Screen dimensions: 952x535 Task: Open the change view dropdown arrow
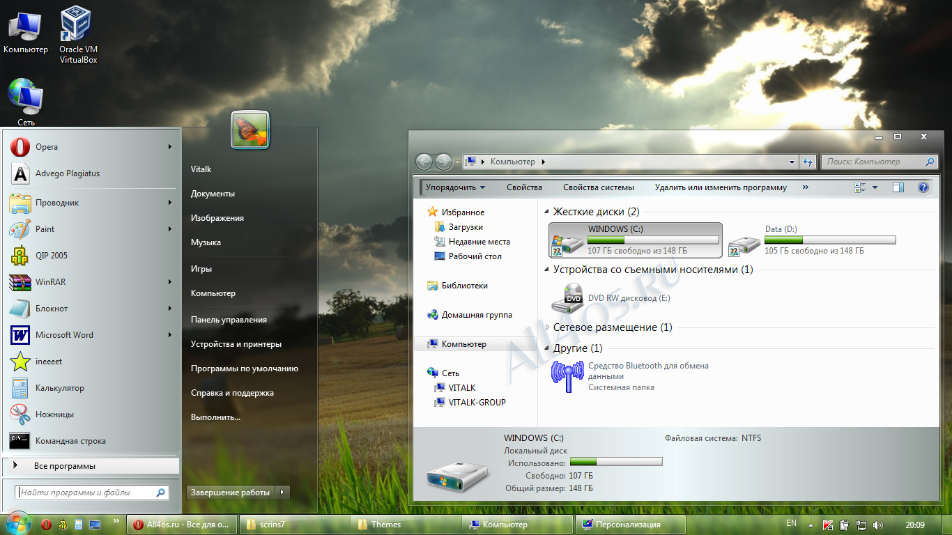tap(875, 187)
